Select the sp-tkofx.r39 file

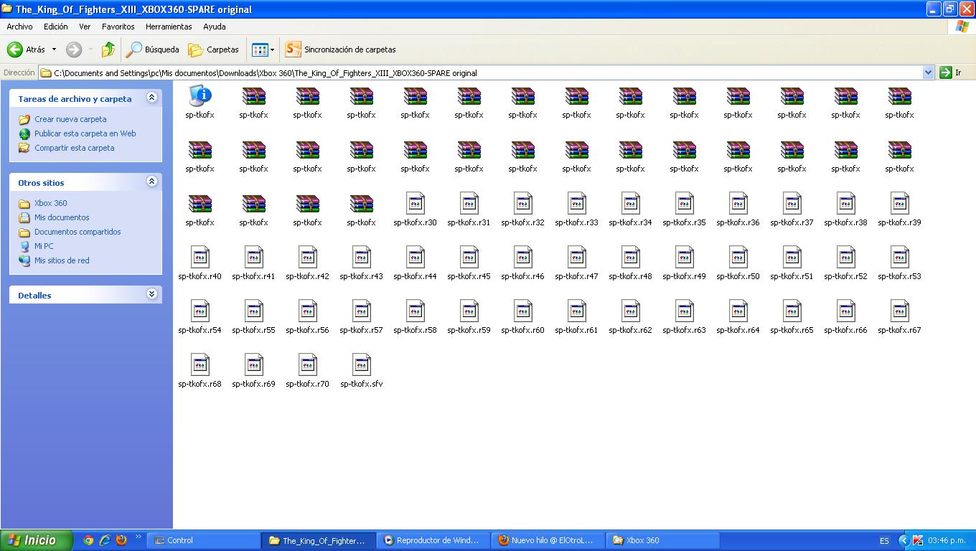(x=899, y=209)
